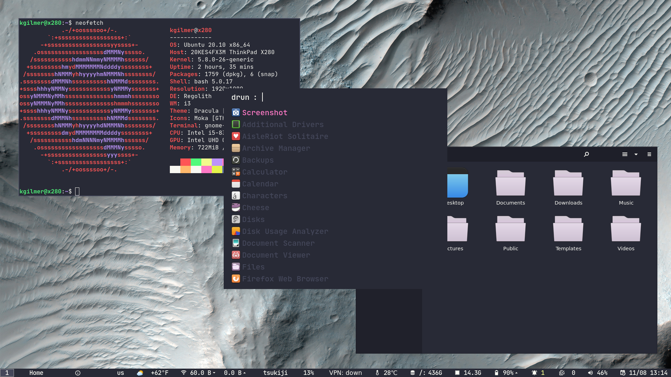Image resolution: width=671 pixels, height=377 pixels.
Task: Choose Additional Drivers from the list
Action: (x=283, y=125)
